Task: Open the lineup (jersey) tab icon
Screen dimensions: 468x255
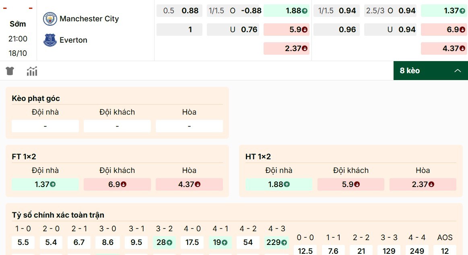Action: 10,70
